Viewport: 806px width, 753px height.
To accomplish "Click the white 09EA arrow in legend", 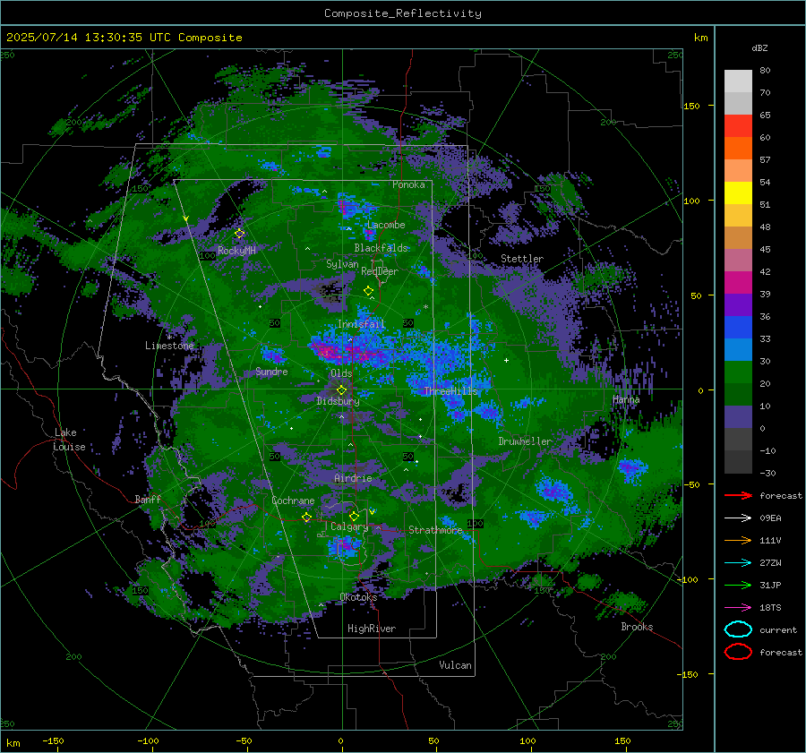I will [x=738, y=518].
